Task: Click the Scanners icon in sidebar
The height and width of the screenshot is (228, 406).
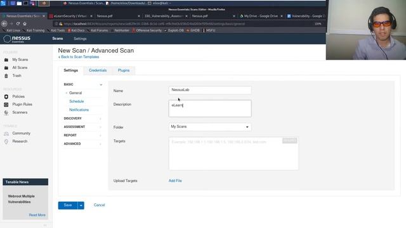Action: point(6,113)
